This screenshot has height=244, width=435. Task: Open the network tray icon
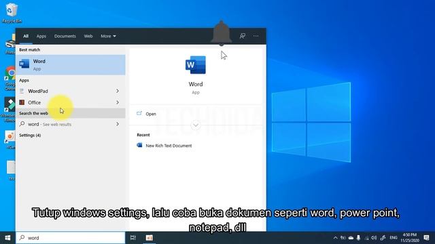click(x=366, y=238)
